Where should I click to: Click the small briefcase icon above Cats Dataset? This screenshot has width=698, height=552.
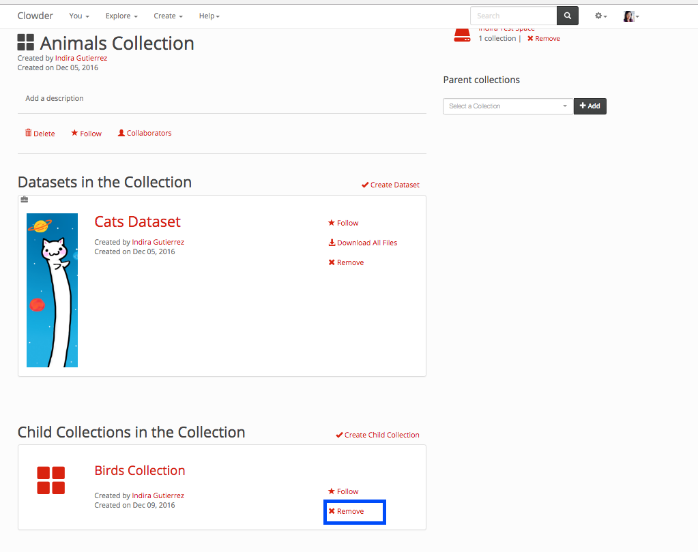coord(25,200)
